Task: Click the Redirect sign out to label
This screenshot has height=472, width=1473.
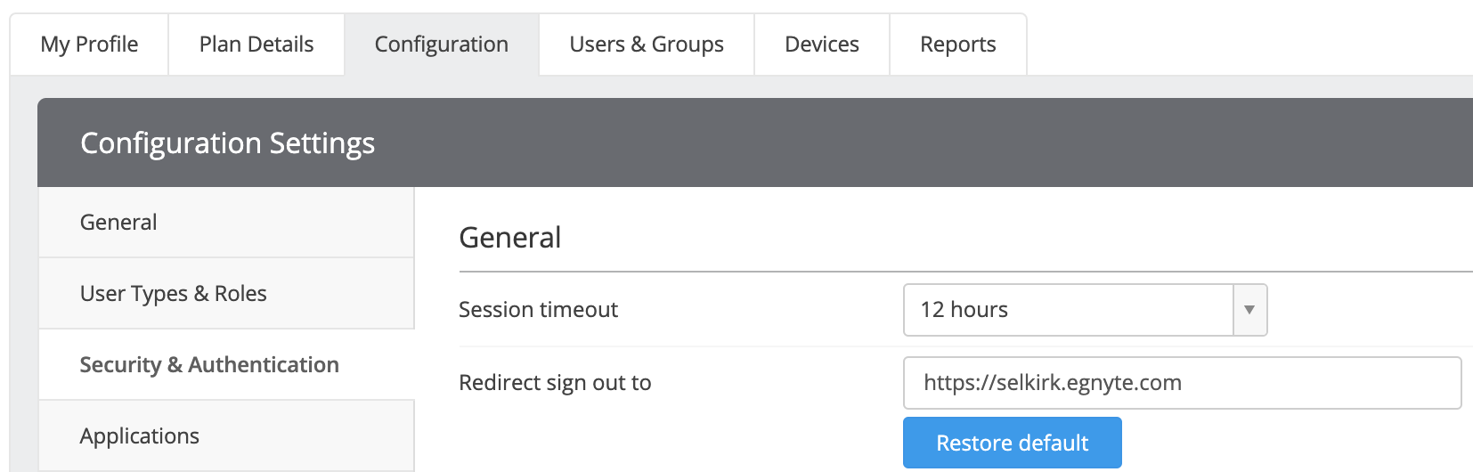Action: [555, 382]
